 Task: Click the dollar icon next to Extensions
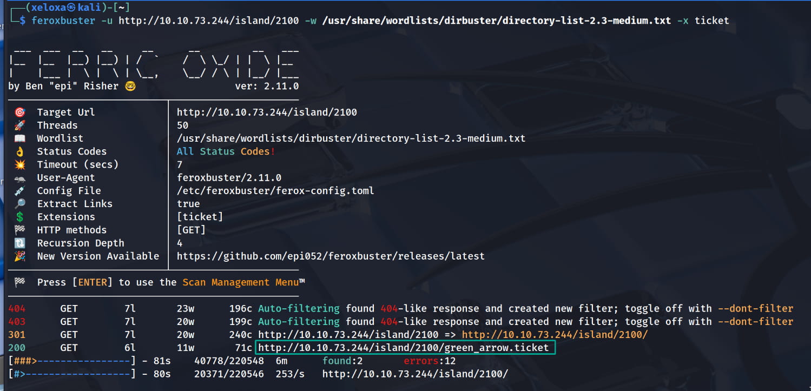coord(19,217)
